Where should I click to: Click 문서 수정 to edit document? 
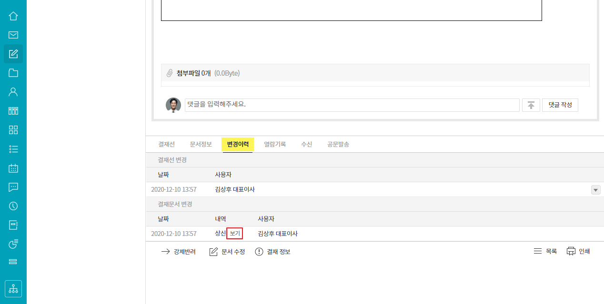point(227,252)
